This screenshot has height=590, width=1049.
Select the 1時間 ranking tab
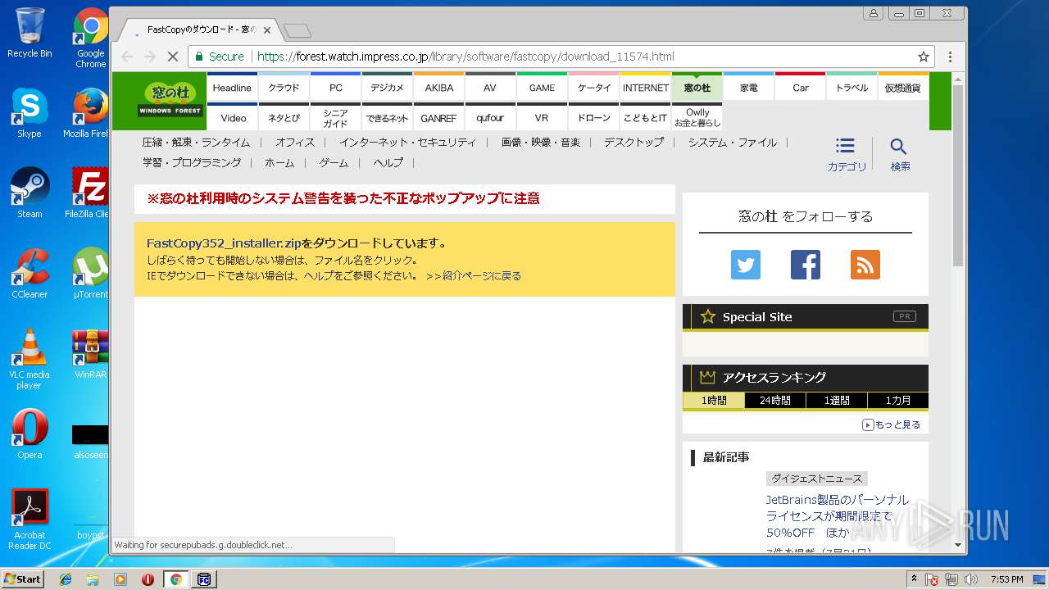coord(714,401)
